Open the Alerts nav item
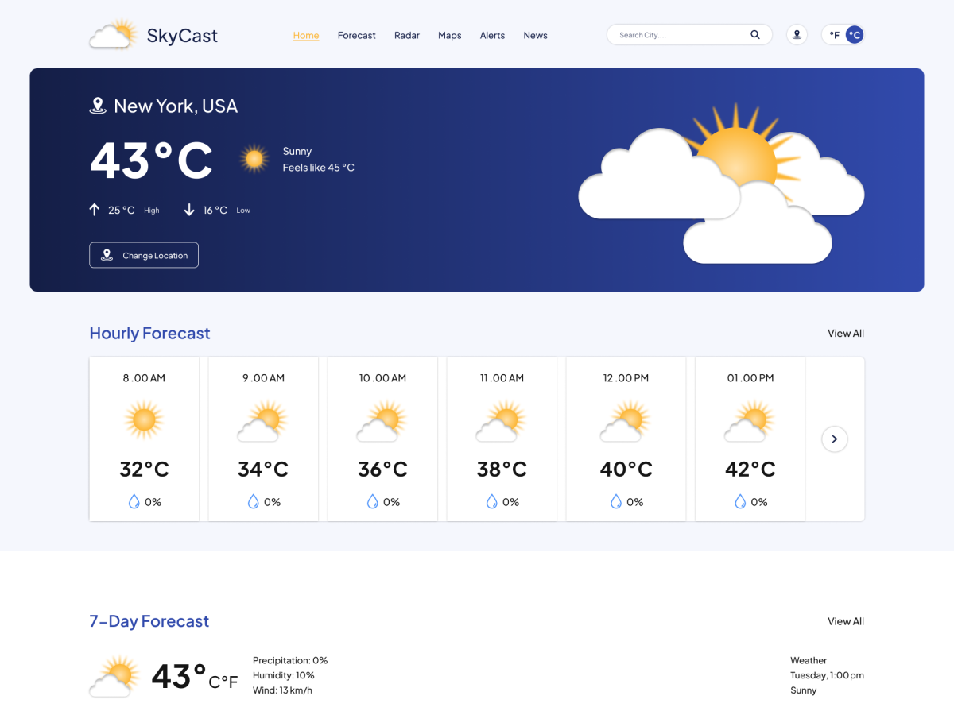The width and height of the screenshot is (954, 715). [492, 35]
